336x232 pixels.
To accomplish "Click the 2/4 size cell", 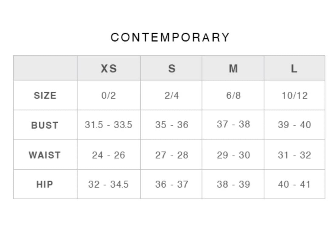I will coord(172,96).
